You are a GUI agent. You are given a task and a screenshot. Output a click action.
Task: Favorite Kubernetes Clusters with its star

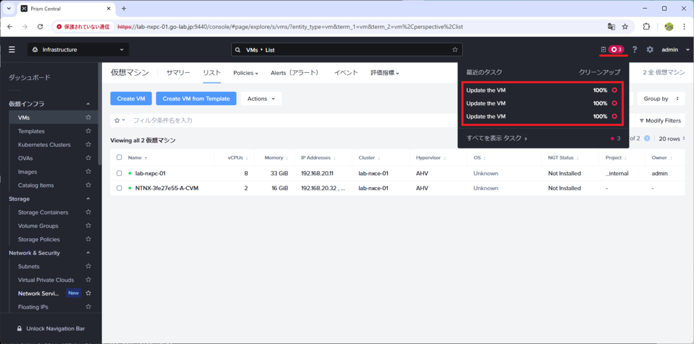point(88,145)
